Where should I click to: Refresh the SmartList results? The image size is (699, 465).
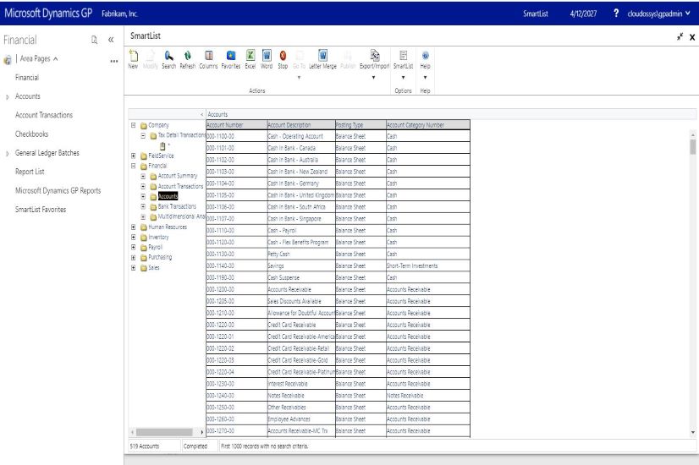(187, 59)
